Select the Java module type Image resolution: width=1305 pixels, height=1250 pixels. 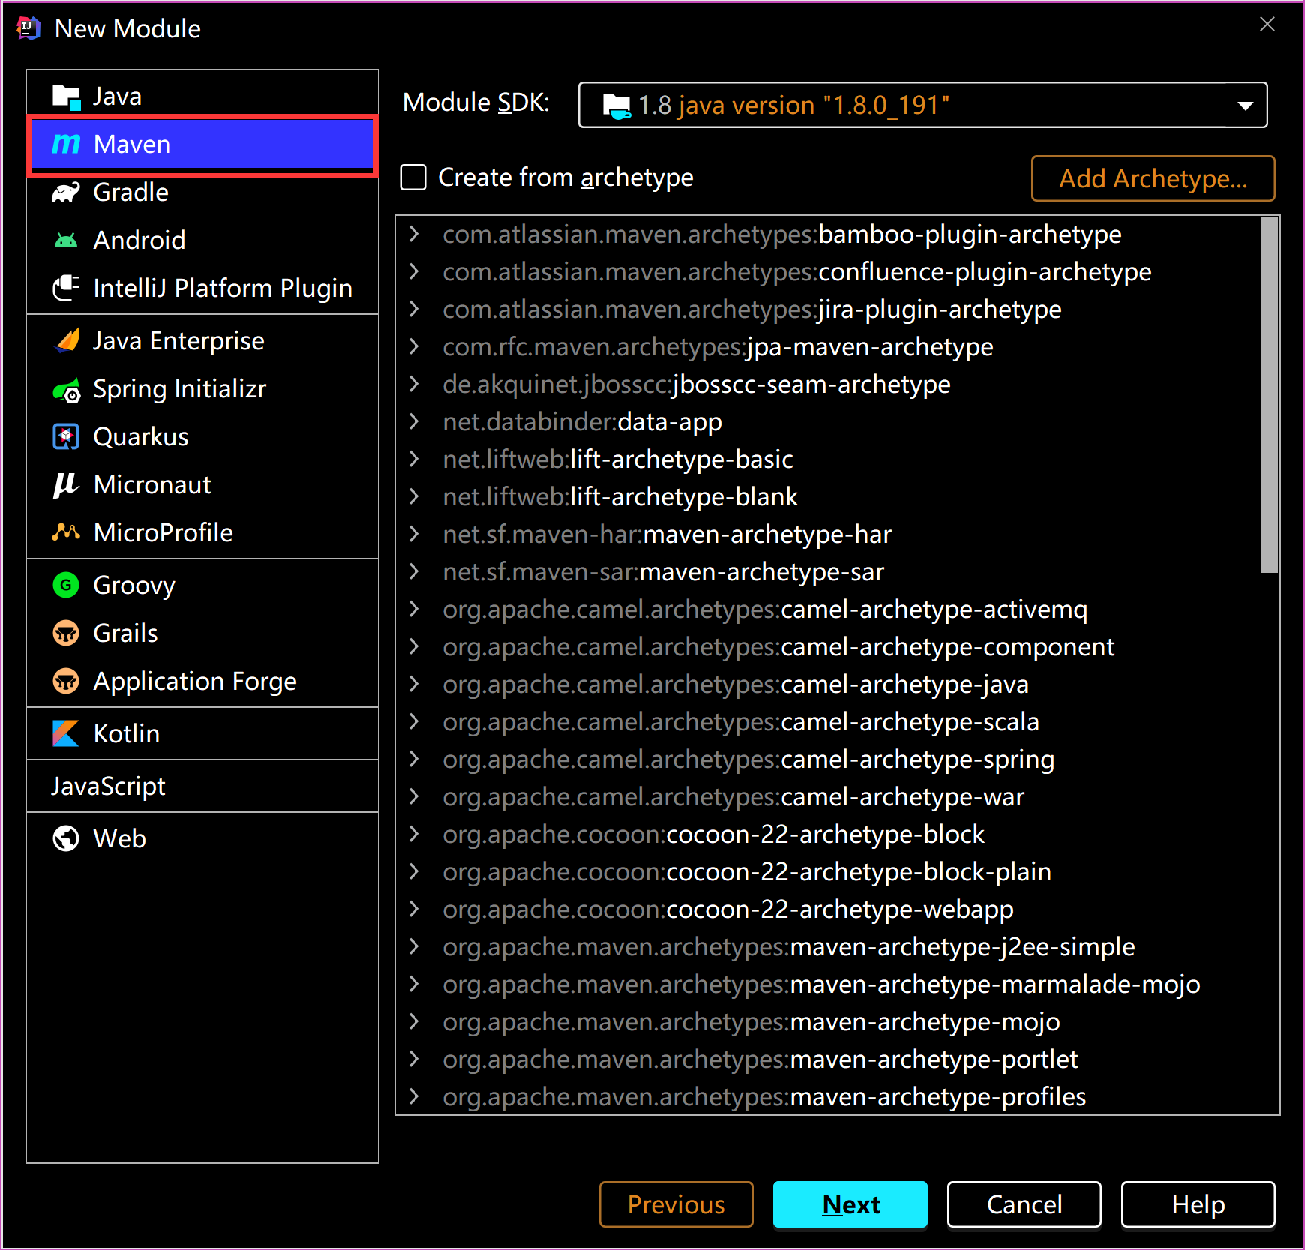coord(202,97)
